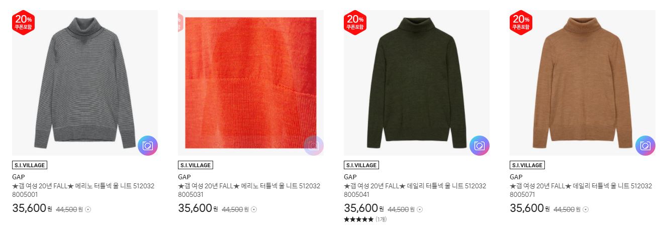Image resolution: width=660 pixels, height=233 pixels.
Task: Click 20% coupon badge on gray striped sweater
Action: tap(23, 22)
